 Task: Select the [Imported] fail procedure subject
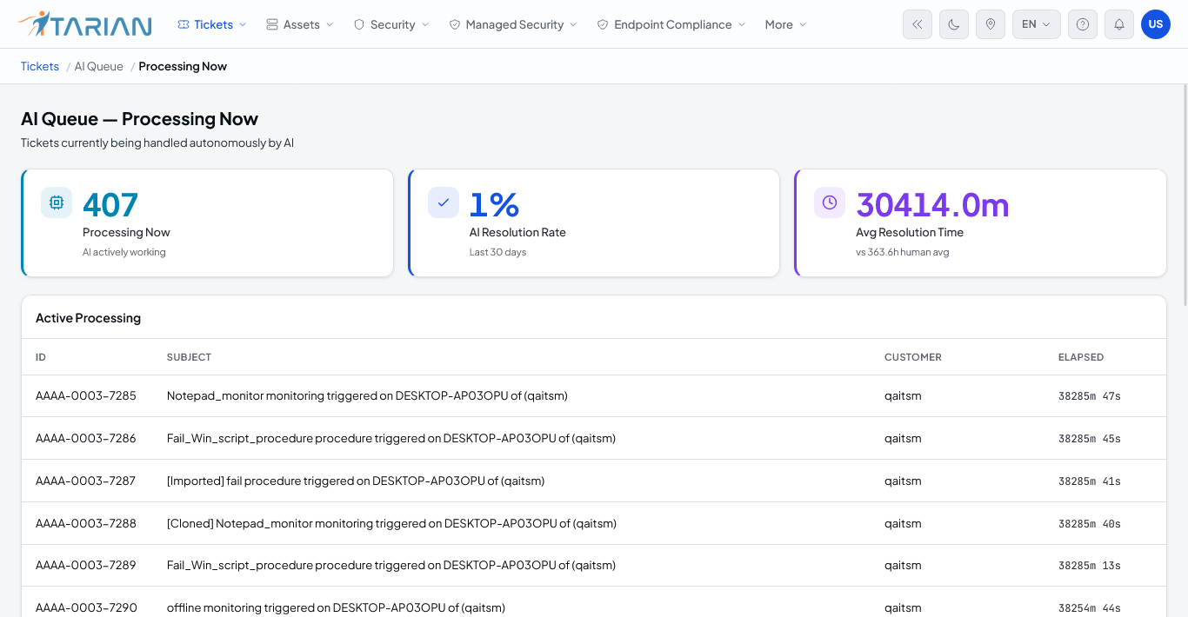click(x=356, y=481)
